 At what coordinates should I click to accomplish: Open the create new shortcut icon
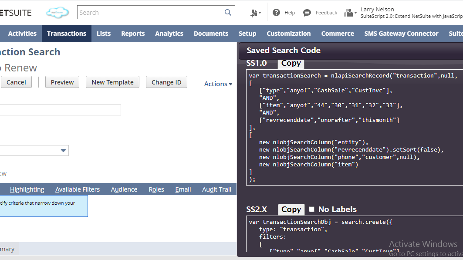point(255,13)
